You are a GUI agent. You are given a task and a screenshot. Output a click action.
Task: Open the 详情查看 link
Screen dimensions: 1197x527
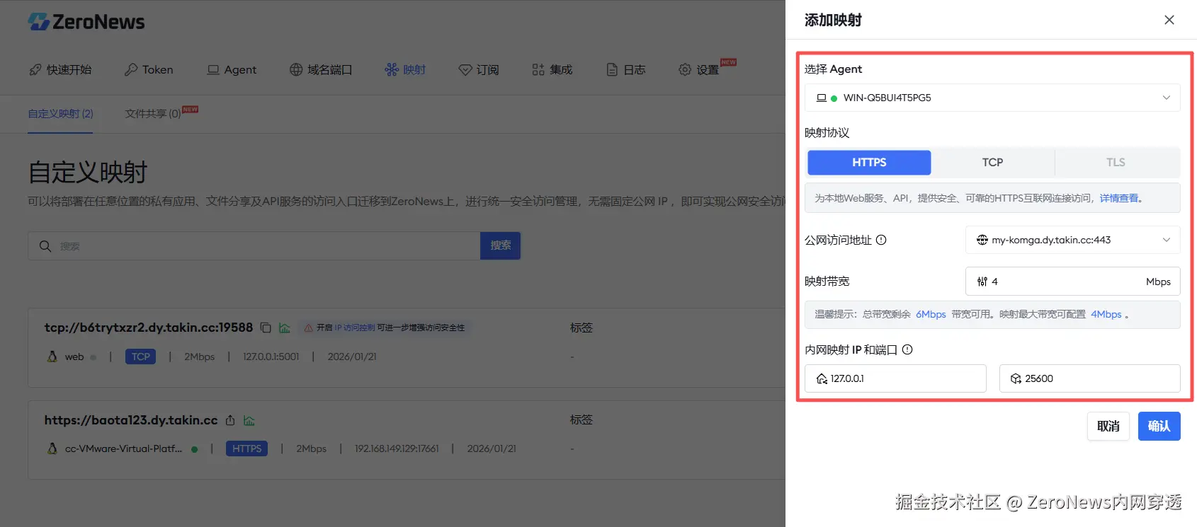point(1119,198)
